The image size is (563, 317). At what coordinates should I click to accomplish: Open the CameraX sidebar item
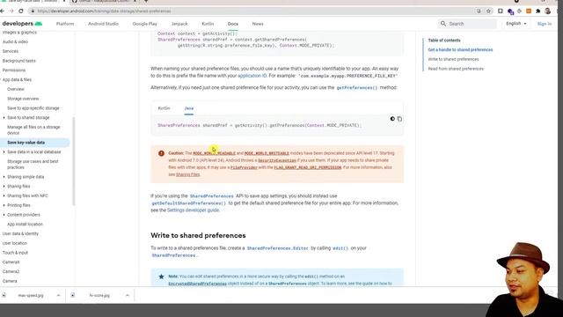(x=11, y=262)
